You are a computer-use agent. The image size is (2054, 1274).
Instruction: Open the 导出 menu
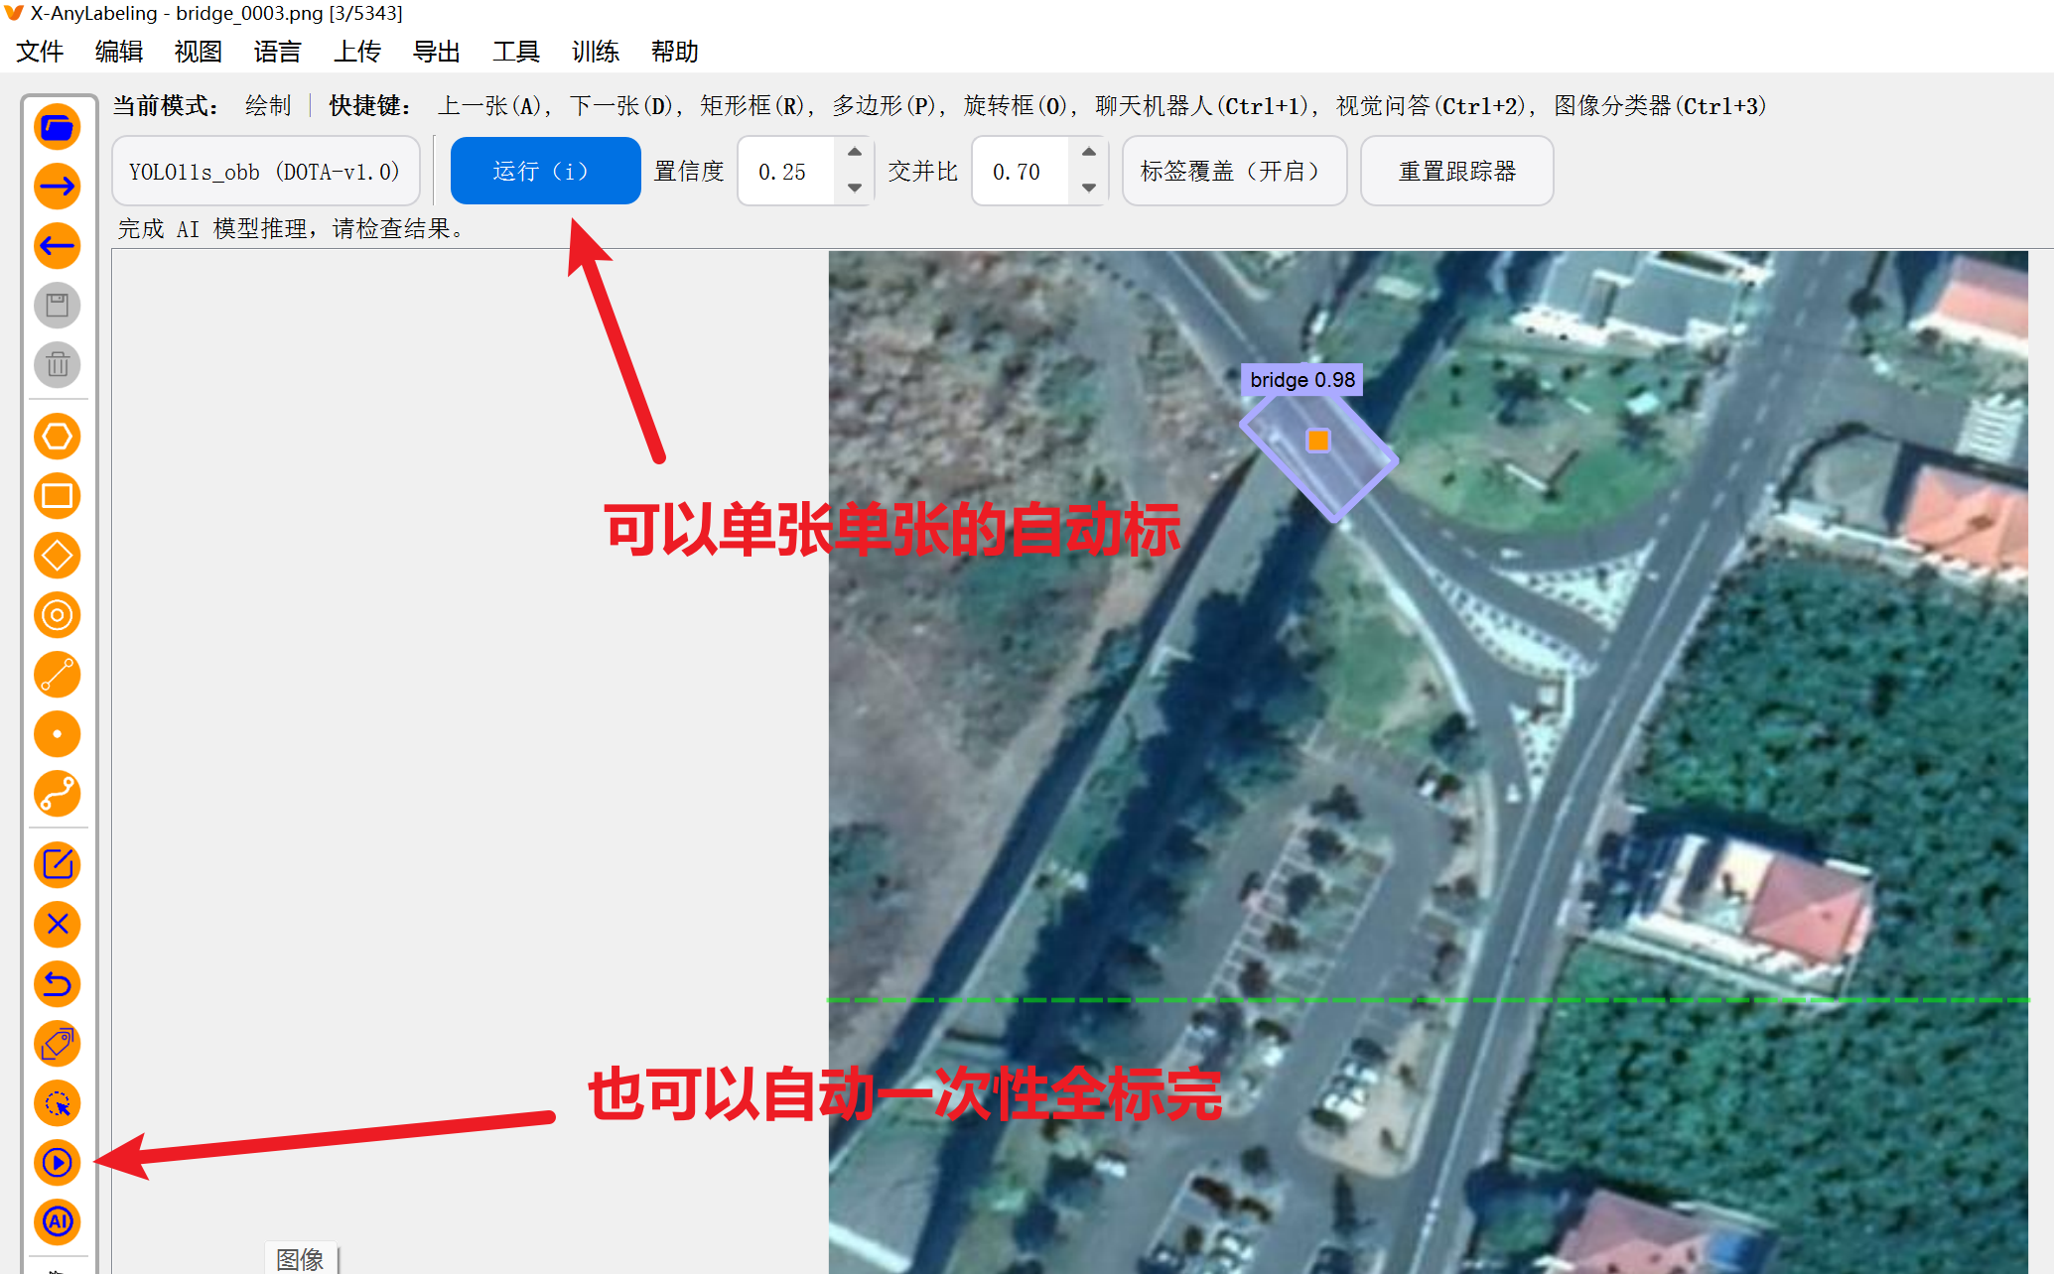[436, 52]
